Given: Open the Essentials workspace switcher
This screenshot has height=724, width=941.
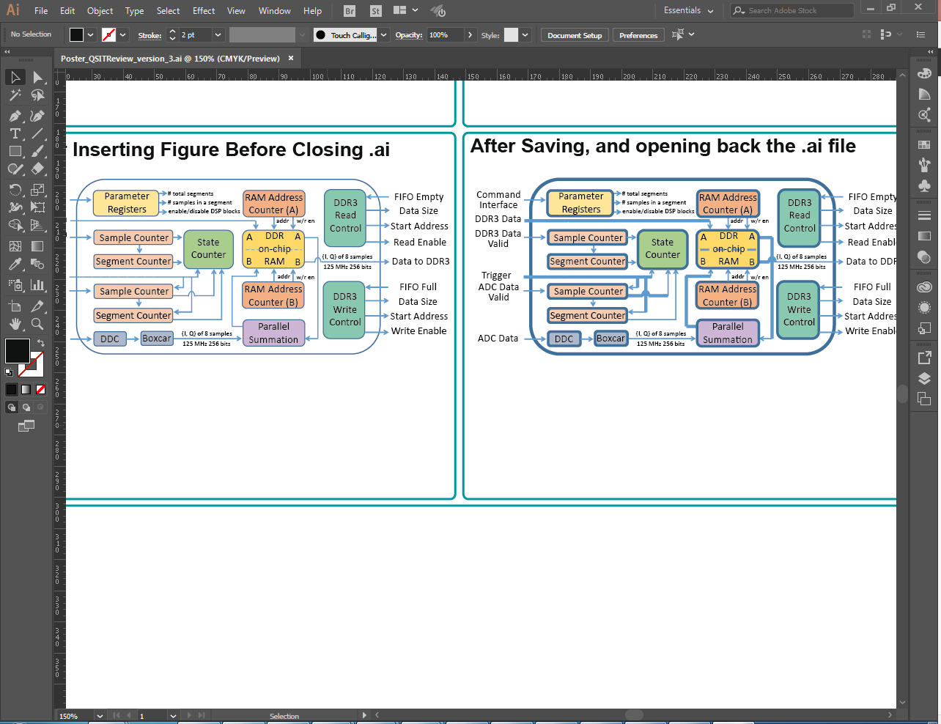Looking at the screenshot, I should tap(688, 11).
